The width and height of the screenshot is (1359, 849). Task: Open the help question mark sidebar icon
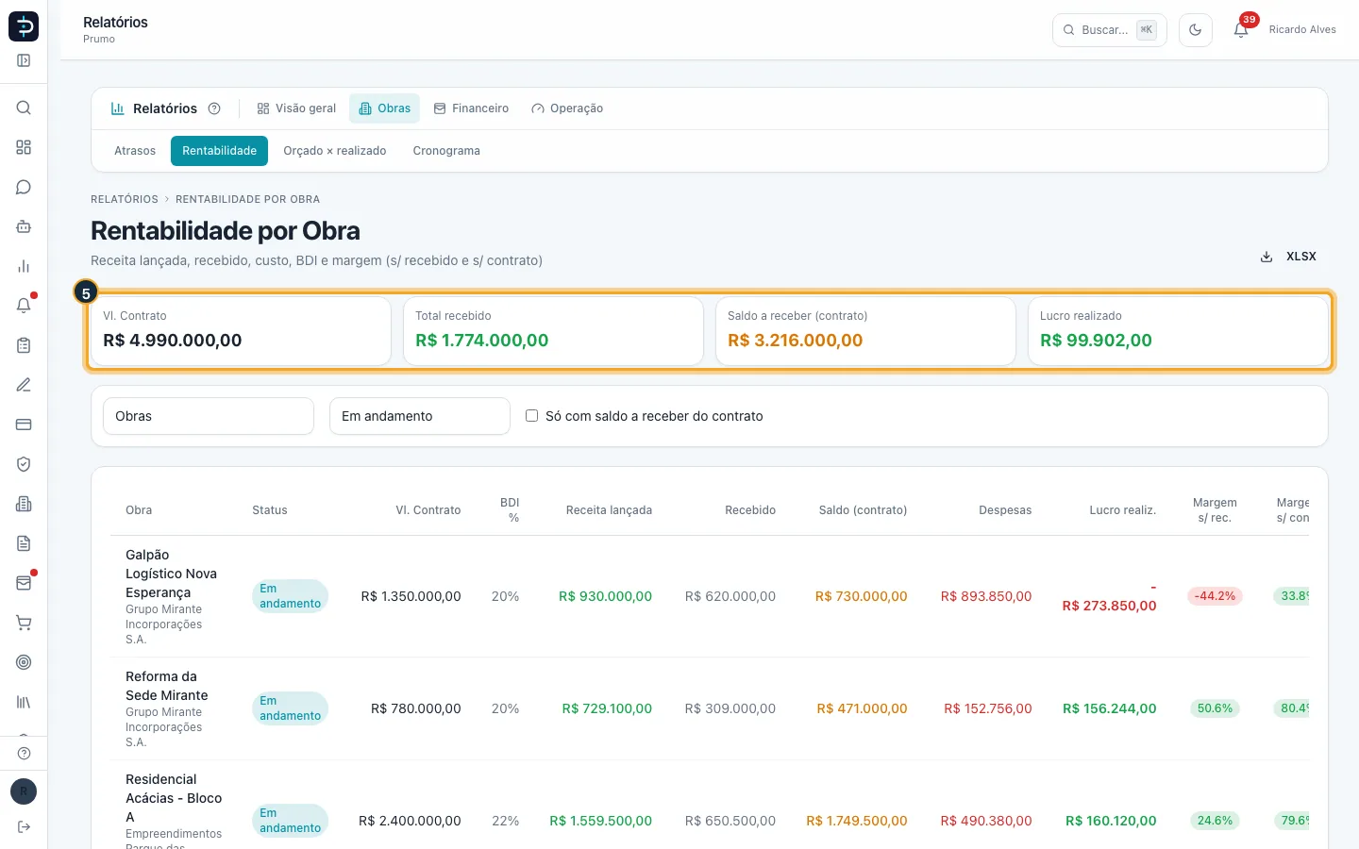24,753
